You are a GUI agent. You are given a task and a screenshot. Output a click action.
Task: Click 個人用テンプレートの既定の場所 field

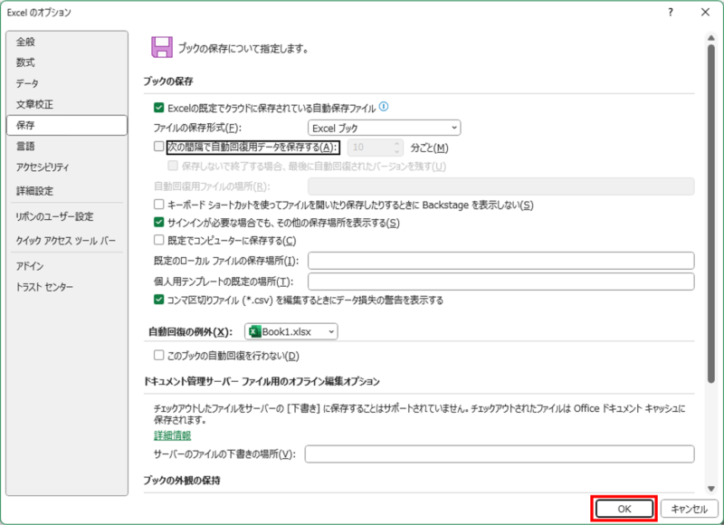[x=501, y=282]
